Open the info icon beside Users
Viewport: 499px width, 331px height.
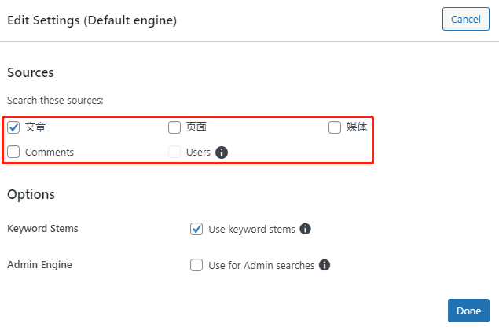click(222, 152)
